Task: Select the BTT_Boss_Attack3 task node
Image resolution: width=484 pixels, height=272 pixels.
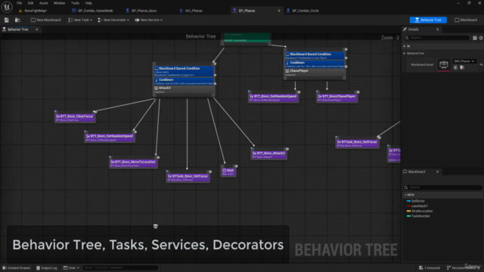Action: (x=269, y=154)
